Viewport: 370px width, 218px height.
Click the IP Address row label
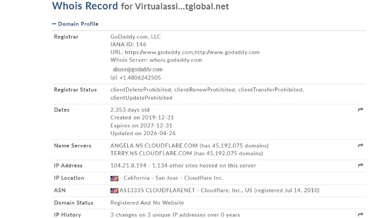(x=68, y=166)
